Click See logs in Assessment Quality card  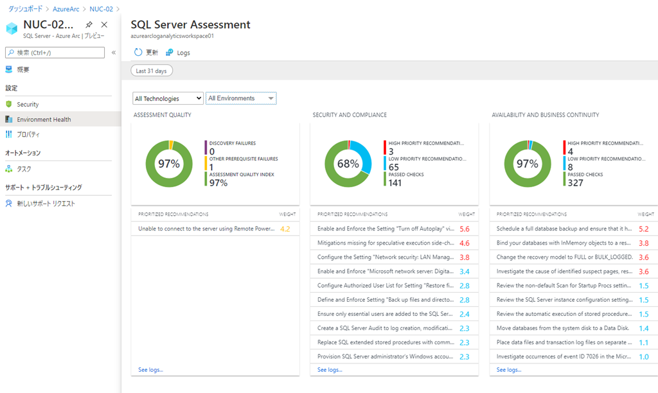coord(150,370)
